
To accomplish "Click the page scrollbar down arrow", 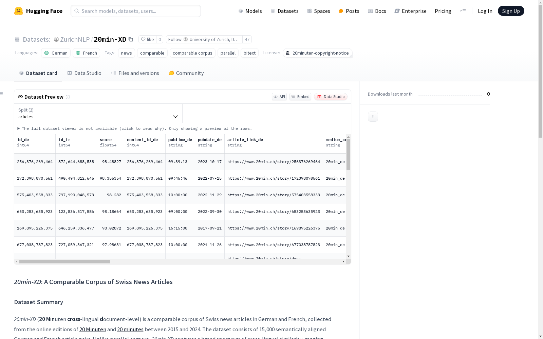I will tap(540, 336).
